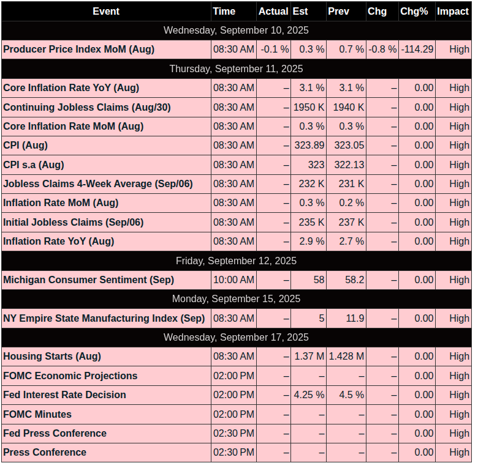This screenshot has height=463, width=478.
Task: Click the 323.89 estimate value
Action: point(309,146)
